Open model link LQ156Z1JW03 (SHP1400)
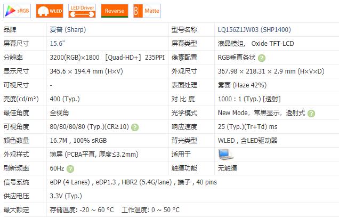339x218 pixels. (x=254, y=30)
